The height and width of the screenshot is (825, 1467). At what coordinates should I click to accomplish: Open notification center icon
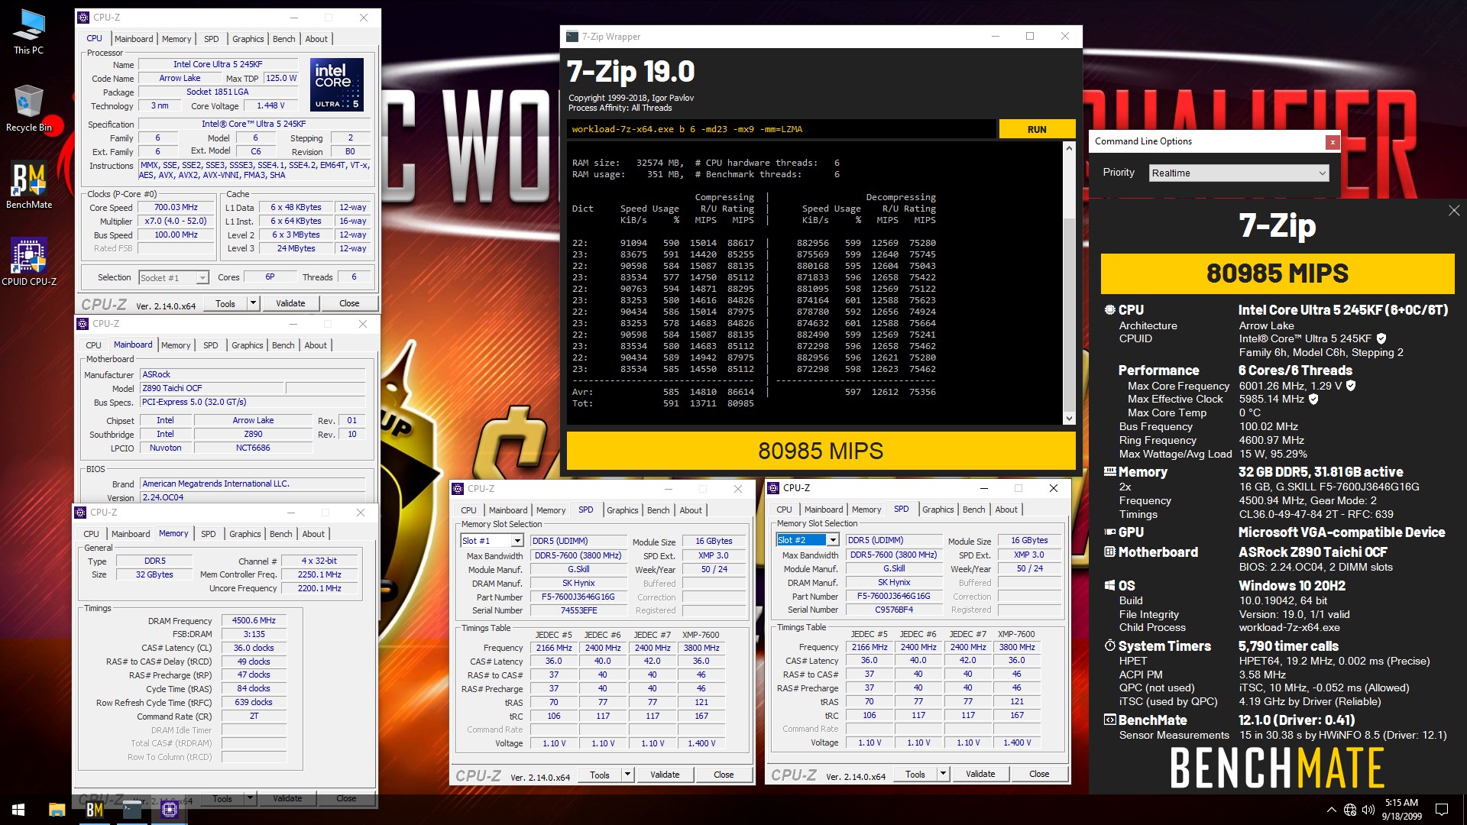[x=1442, y=810]
